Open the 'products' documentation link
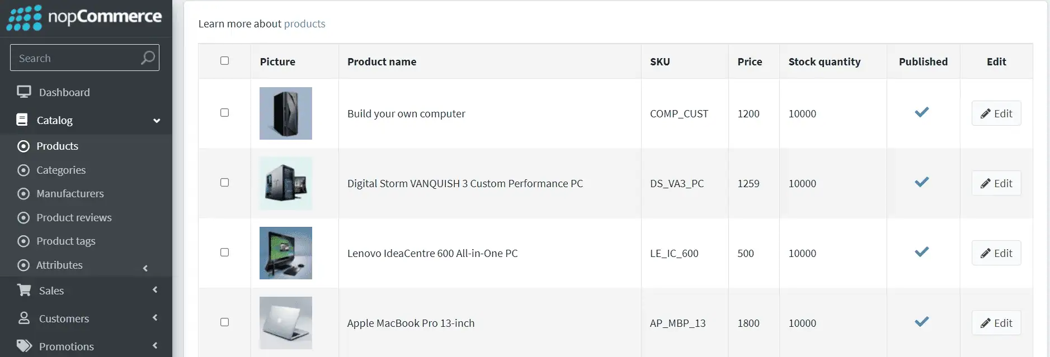The width and height of the screenshot is (1050, 357). click(305, 23)
